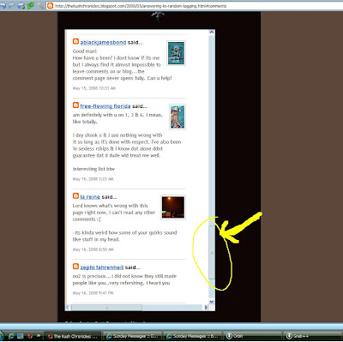The height and width of the screenshot is (342, 343).
Task: Click the comments scrollbar up arrow
Action: pyautogui.click(x=212, y=32)
